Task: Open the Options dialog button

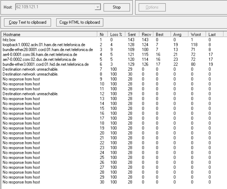Action: pyautogui.click(x=152, y=7)
